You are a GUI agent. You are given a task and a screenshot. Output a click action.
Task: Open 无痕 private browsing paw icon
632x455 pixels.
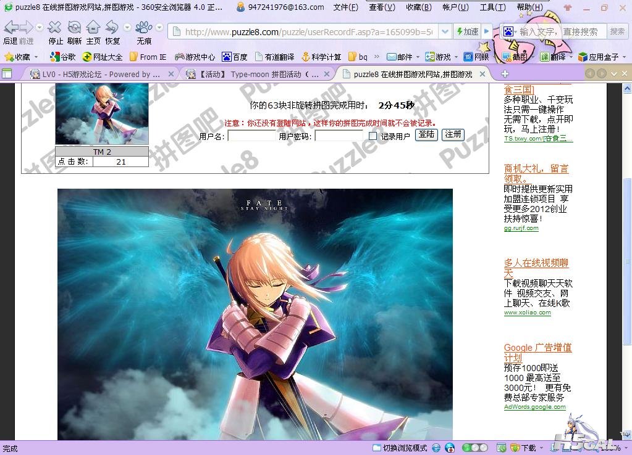(143, 28)
